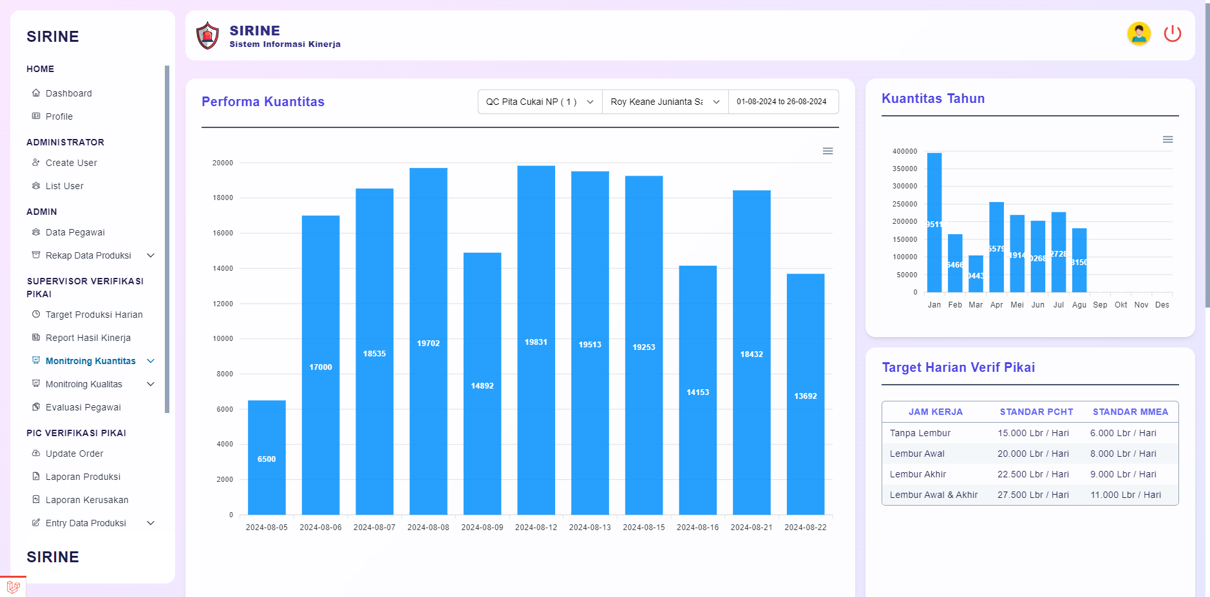The height and width of the screenshot is (597, 1210).
Task: Click the 2024-08-12 bar labeled 19831
Action: pyautogui.click(x=536, y=340)
